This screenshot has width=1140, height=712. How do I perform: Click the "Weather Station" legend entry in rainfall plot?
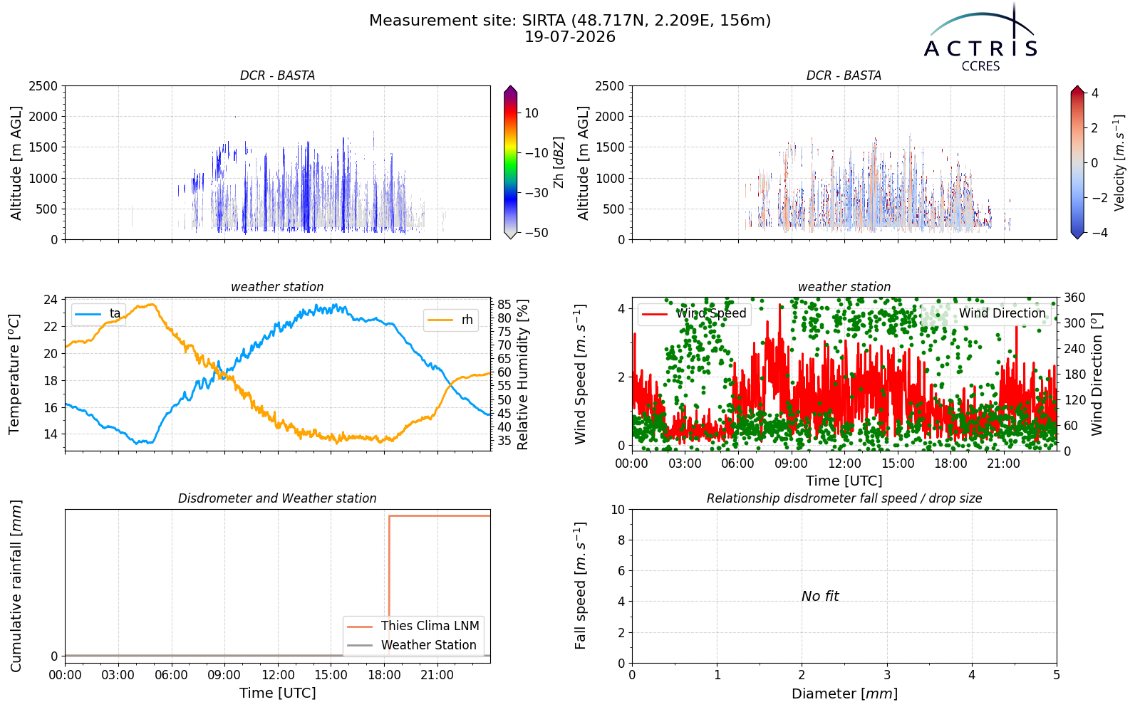[x=412, y=645]
